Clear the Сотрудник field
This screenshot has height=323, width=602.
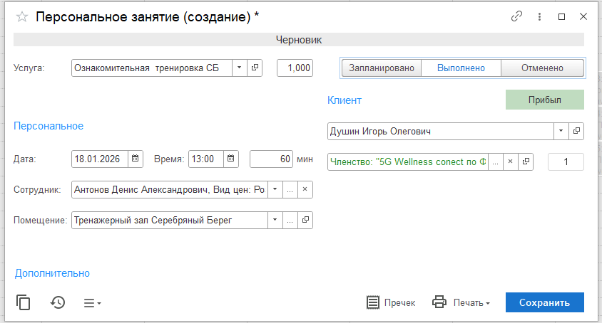tap(305, 189)
